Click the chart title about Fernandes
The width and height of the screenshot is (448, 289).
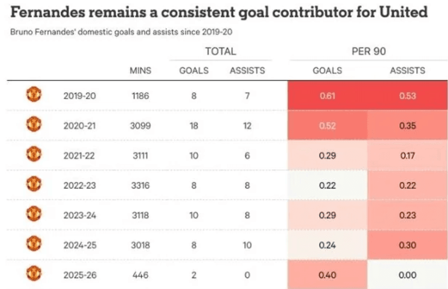(x=219, y=12)
